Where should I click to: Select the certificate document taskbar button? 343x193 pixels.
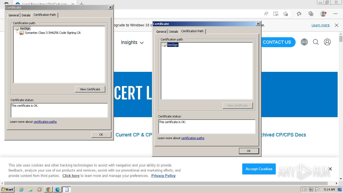pos(67,190)
